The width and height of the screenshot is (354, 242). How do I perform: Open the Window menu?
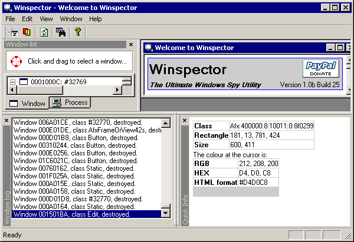(x=71, y=19)
